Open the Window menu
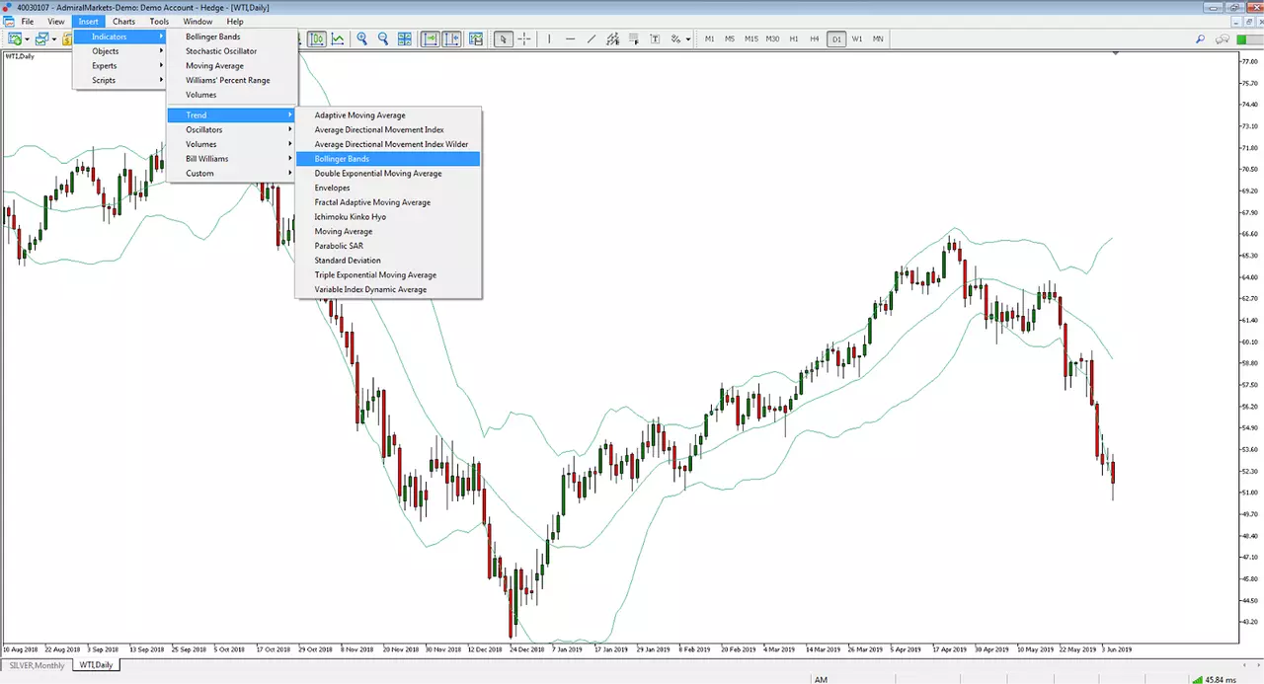This screenshot has width=1264, height=684. [x=197, y=21]
